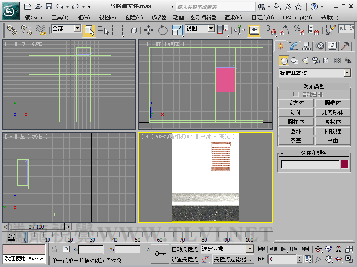This screenshot has height=267, width=357.
Task: Toggle the 自动栅格 checkbox
Action: (295, 95)
